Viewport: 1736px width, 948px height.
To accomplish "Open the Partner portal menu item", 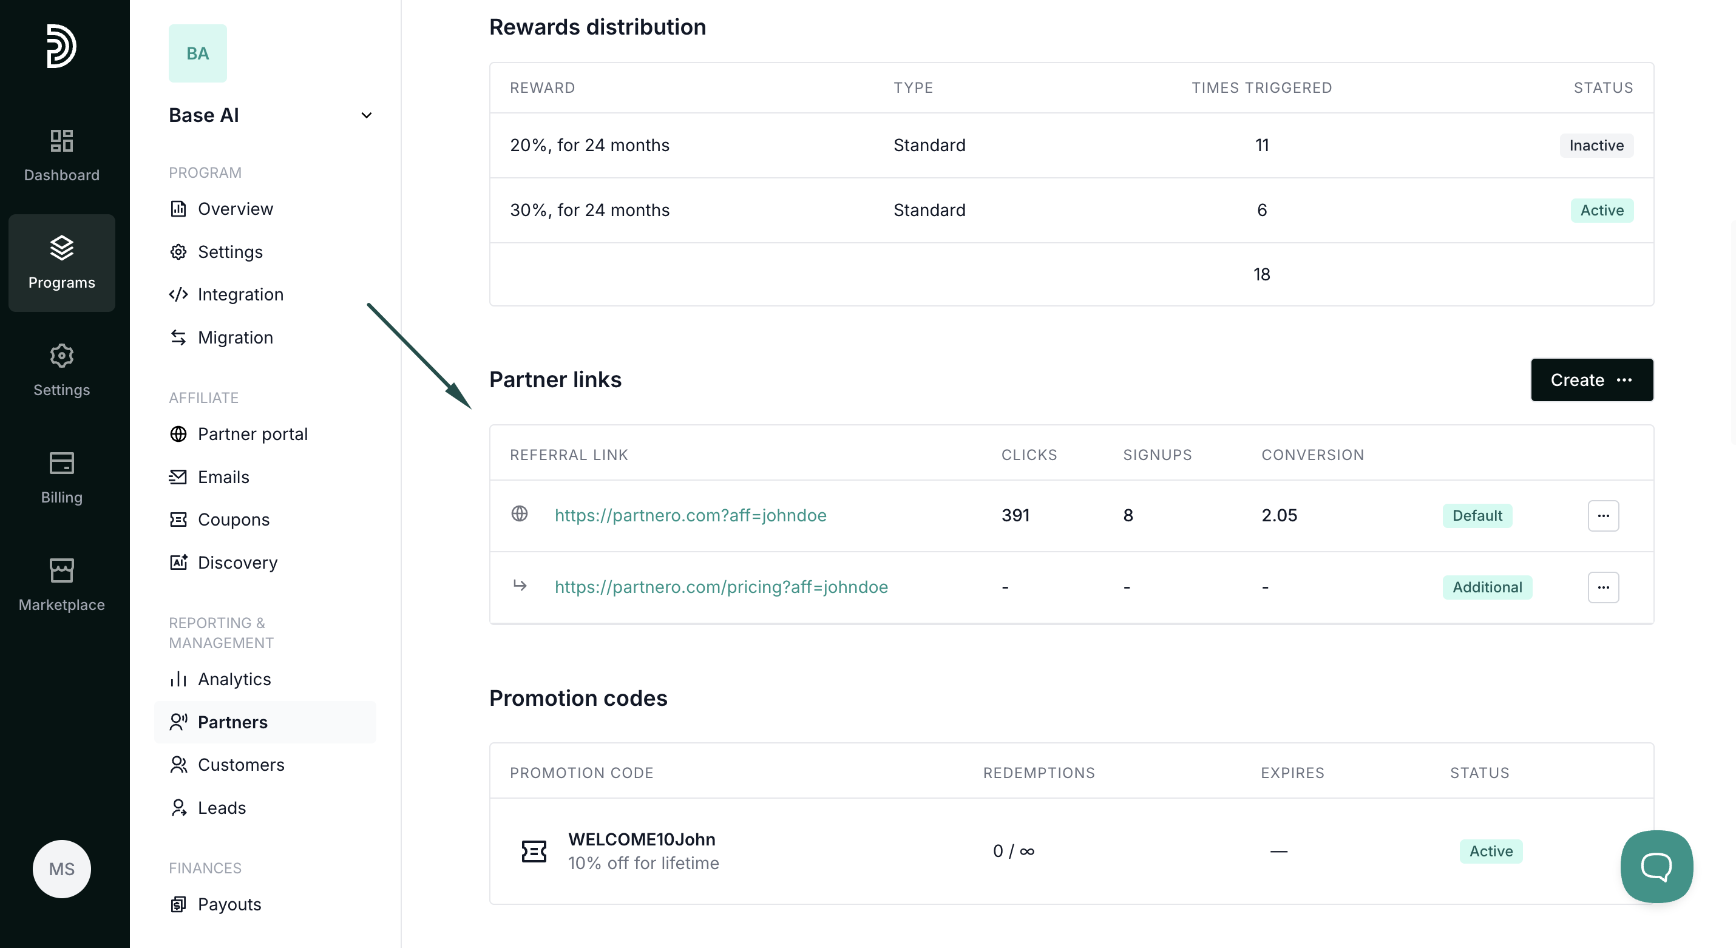I will coord(252,434).
